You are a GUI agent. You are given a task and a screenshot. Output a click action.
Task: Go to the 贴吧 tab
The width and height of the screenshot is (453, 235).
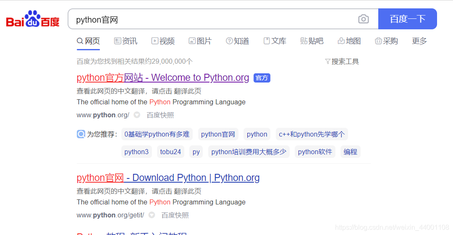[x=312, y=41]
